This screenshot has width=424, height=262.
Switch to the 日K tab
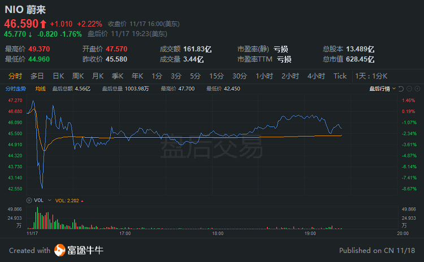click(58, 76)
